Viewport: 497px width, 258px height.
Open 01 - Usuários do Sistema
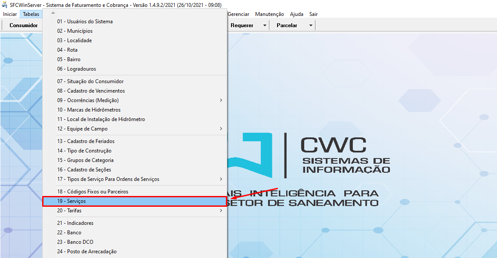coord(85,22)
